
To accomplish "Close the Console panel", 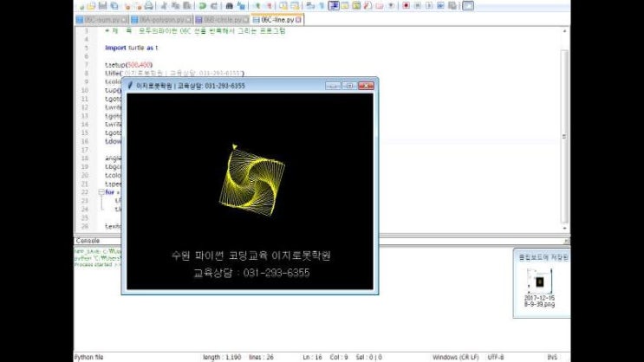I will tap(564, 240).
